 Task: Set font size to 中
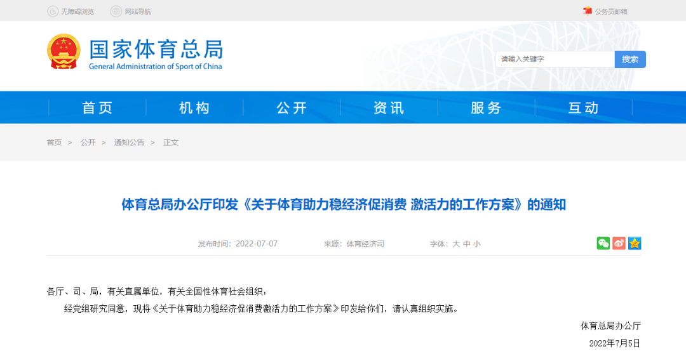[x=467, y=244]
